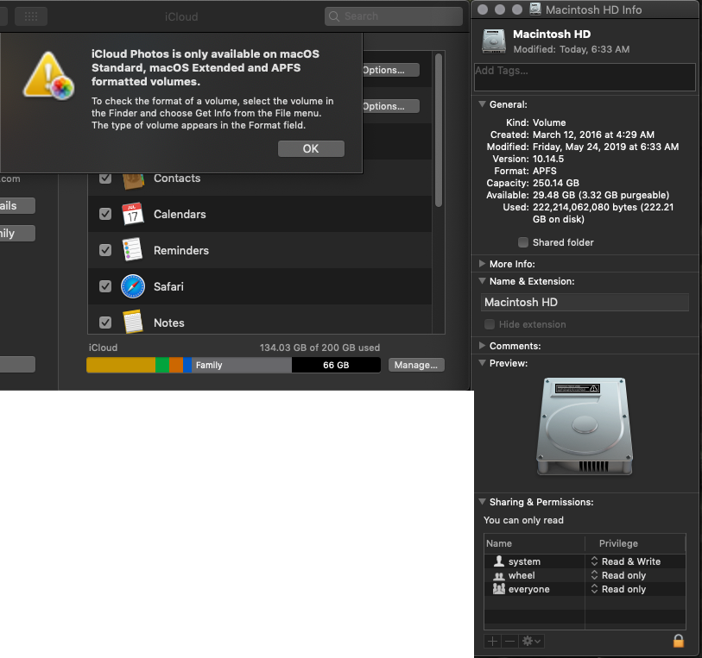Viewport: 702px width, 658px height.
Task: Expand the Comments section
Action: pos(482,346)
